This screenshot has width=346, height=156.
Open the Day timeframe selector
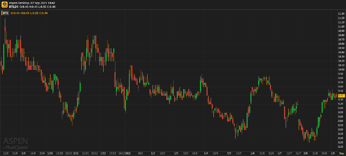(x=341, y=153)
